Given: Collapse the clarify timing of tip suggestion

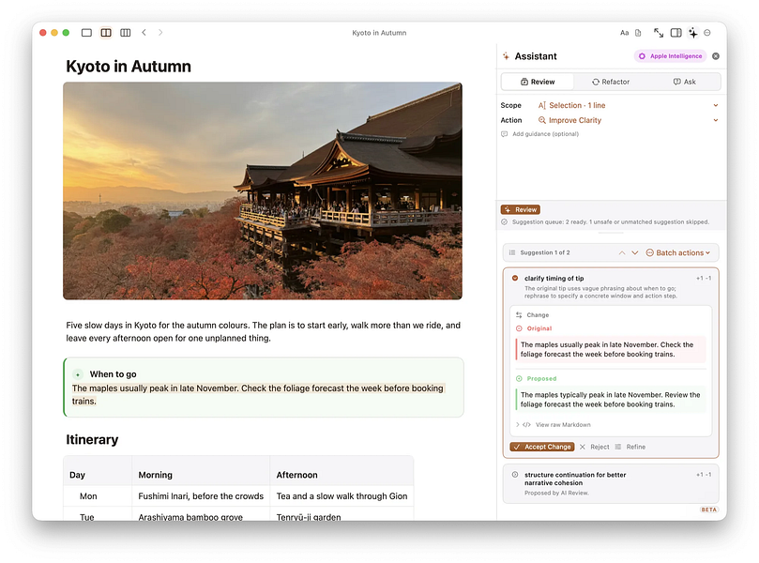Looking at the screenshot, I should click(515, 279).
